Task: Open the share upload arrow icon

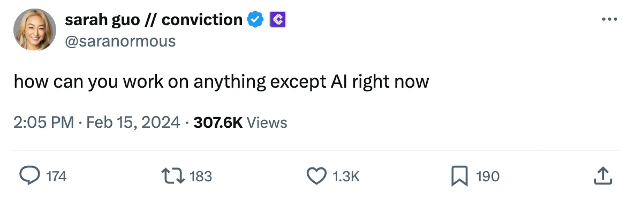Action: tap(602, 176)
